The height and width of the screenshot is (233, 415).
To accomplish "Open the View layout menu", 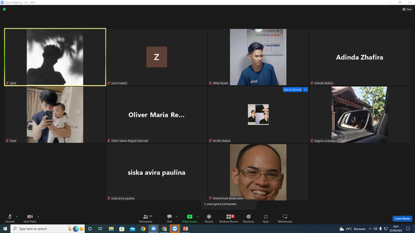I will (x=407, y=9).
